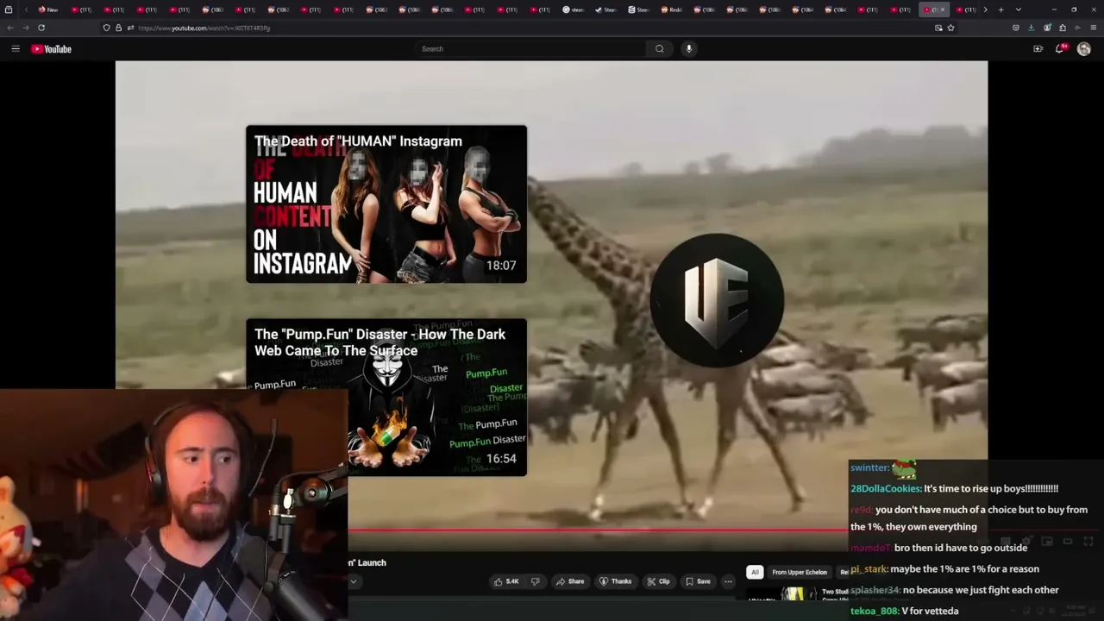This screenshot has width=1104, height=621.
Task: Switch player to theater mode
Action: pyautogui.click(x=1067, y=542)
